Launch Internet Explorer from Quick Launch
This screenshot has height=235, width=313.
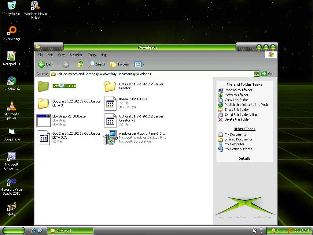[x=33, y=231]
